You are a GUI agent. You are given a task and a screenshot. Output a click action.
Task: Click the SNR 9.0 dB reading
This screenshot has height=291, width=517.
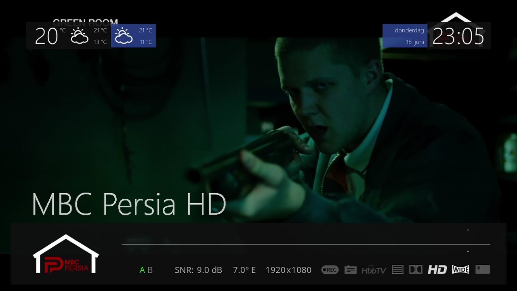pos(198,270)
